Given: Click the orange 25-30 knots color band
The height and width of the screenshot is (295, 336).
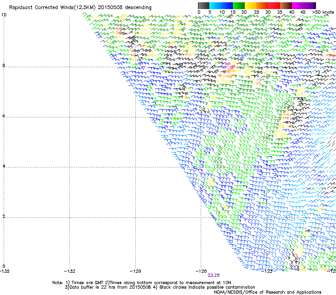Looking at the screenshot, I should [262, 5].
